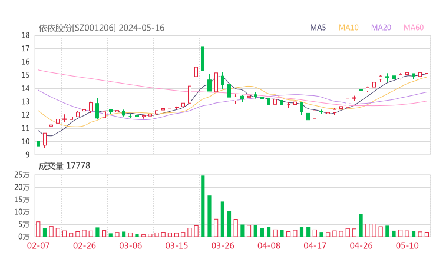436x259 pixels.
Task: Click the 15万 volume axis label
Action: [x=22, y=200]
